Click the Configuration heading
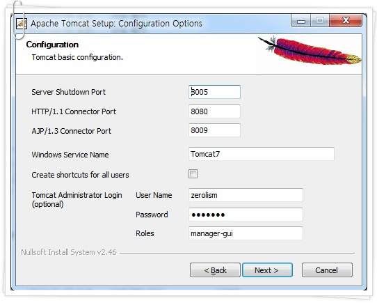 pyautogui.click(x=52, y=45)
